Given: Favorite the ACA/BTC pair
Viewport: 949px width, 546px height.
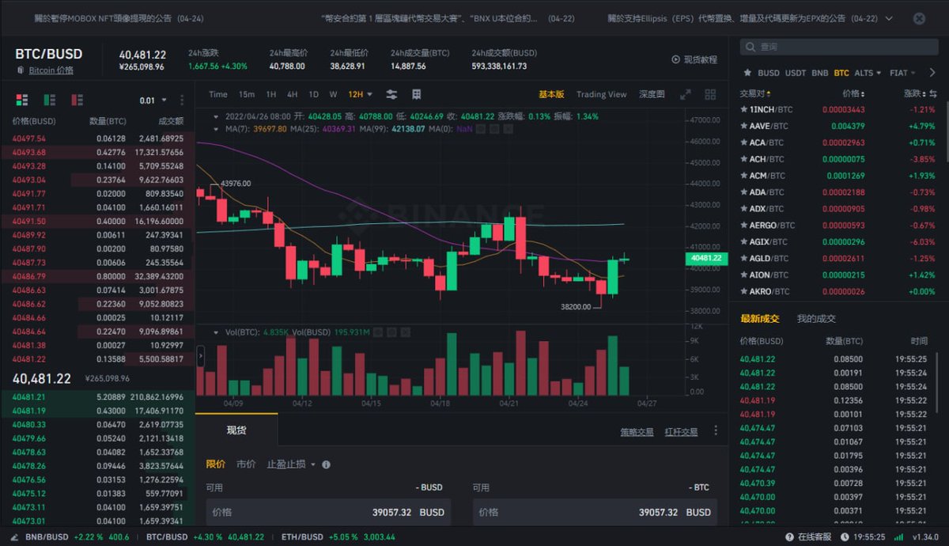Looking at the screenshot, I should [743, 142].
